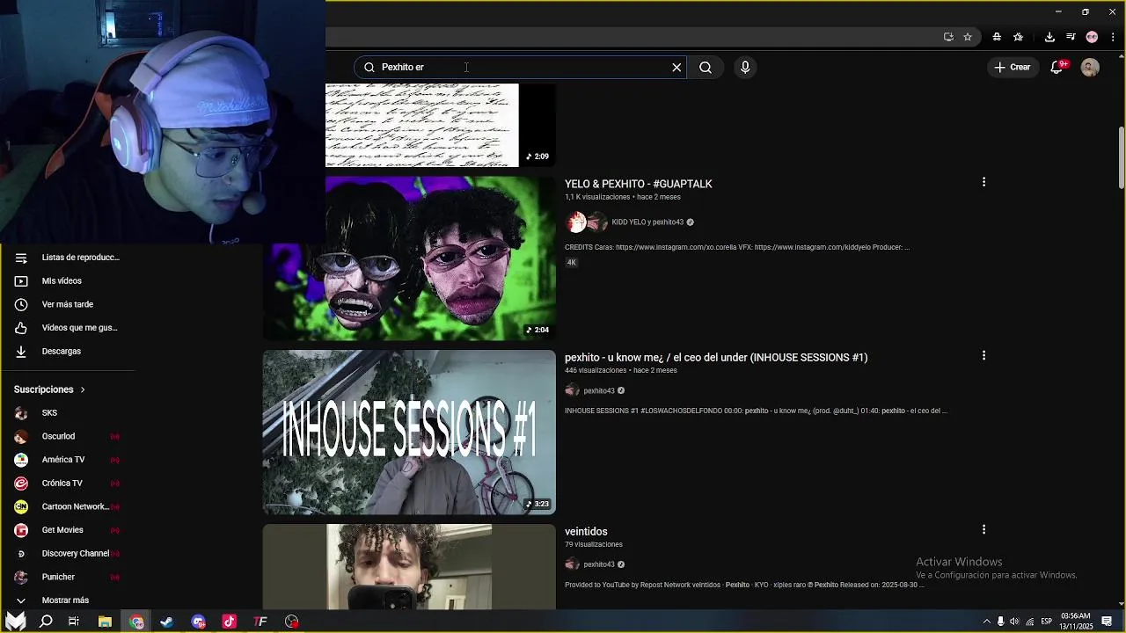Play the handwritten letter thumbnail video
Image resolution: width=1126 pixels, height=633 pixels.
click(441, 126)
